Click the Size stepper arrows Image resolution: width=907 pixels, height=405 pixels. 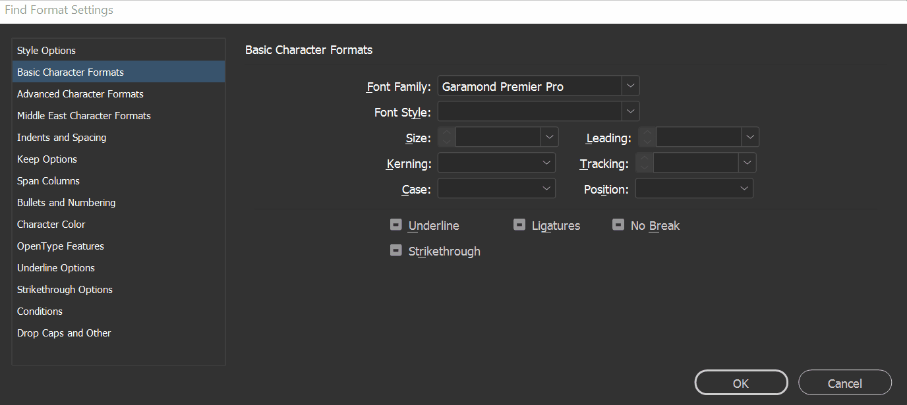click(447, 137)
